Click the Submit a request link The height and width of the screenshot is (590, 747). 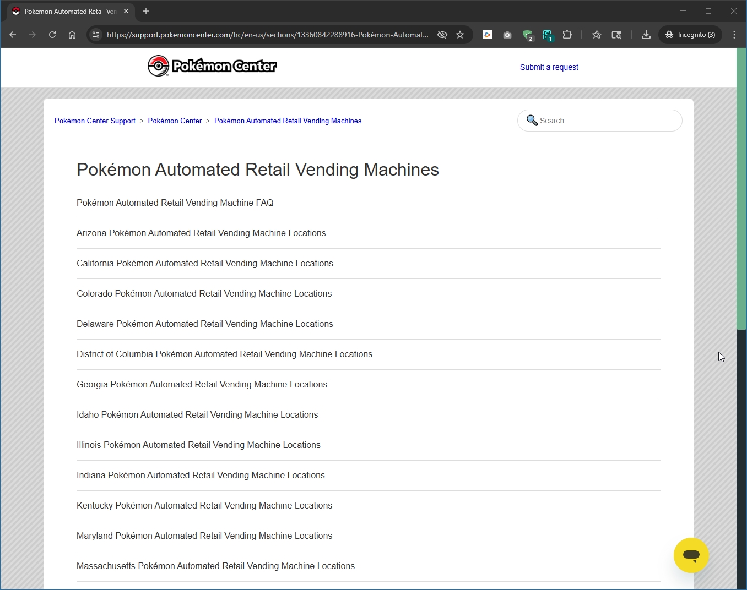pos(549,67)
